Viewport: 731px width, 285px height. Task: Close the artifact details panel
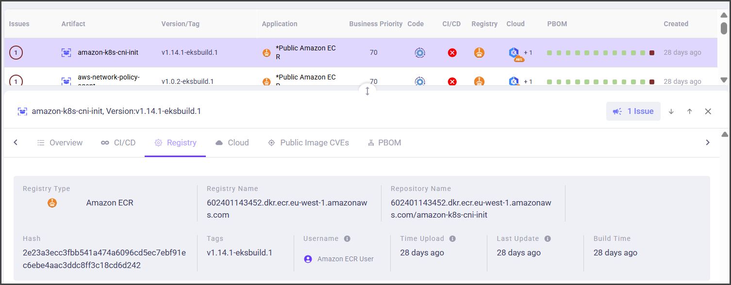click(708, 111)
